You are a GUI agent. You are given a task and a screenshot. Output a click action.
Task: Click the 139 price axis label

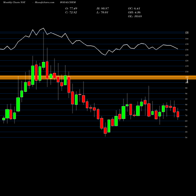[x=187, y=44]
